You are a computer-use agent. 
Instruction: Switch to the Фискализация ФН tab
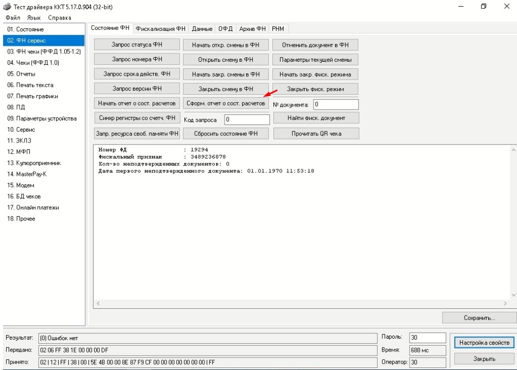tap(160, 29)
